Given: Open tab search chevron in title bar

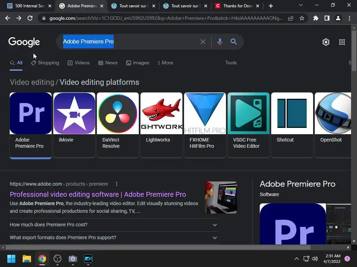Looking at the screenshot, I should 301,5.
